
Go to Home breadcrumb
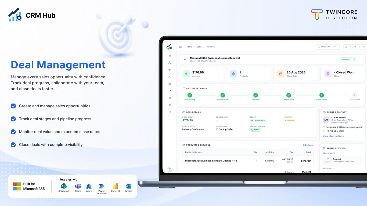pyautogui.click(x=189, y=47)
